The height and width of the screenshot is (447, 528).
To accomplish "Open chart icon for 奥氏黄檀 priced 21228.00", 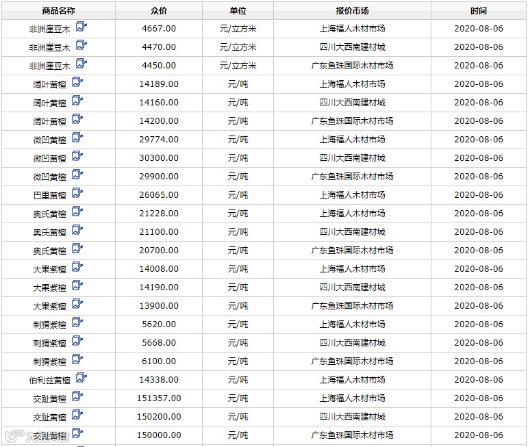I will [77, 212].
